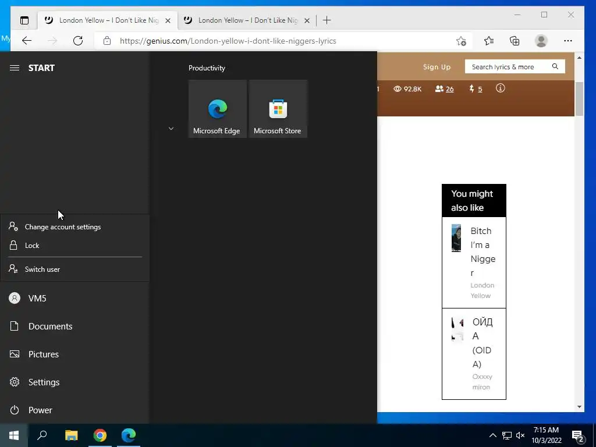This screenshot has height=447, width=596.
Task: Choose Switch user option
Action: 75,269
